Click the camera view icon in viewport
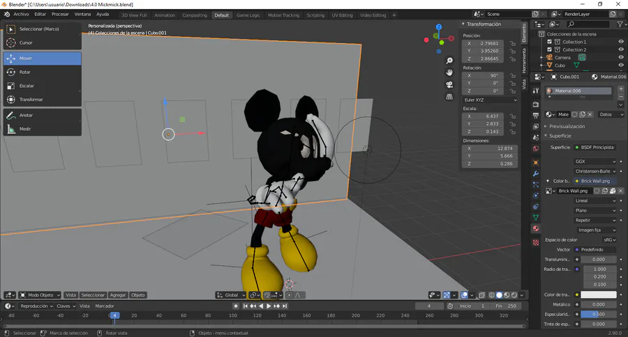 [x=450, y=84]
